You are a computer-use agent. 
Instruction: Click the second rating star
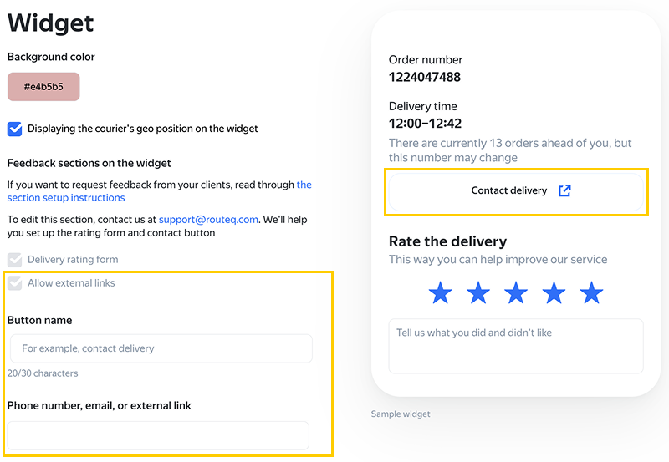click(x=477, y=292)
